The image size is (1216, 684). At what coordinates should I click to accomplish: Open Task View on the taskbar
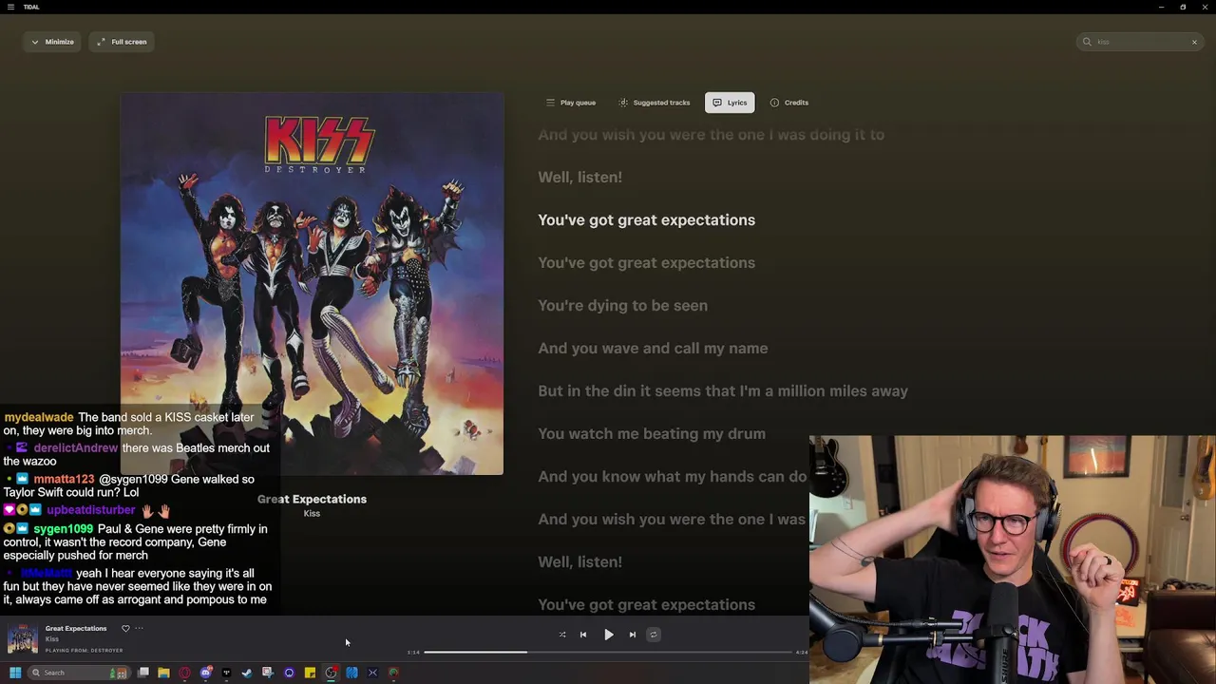pyautogui.click(x=143, y=673)
